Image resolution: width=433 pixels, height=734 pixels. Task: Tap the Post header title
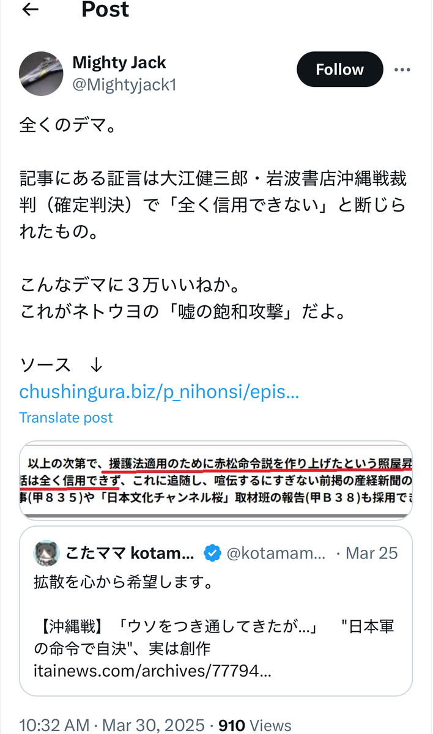click(x=105, y=9)
